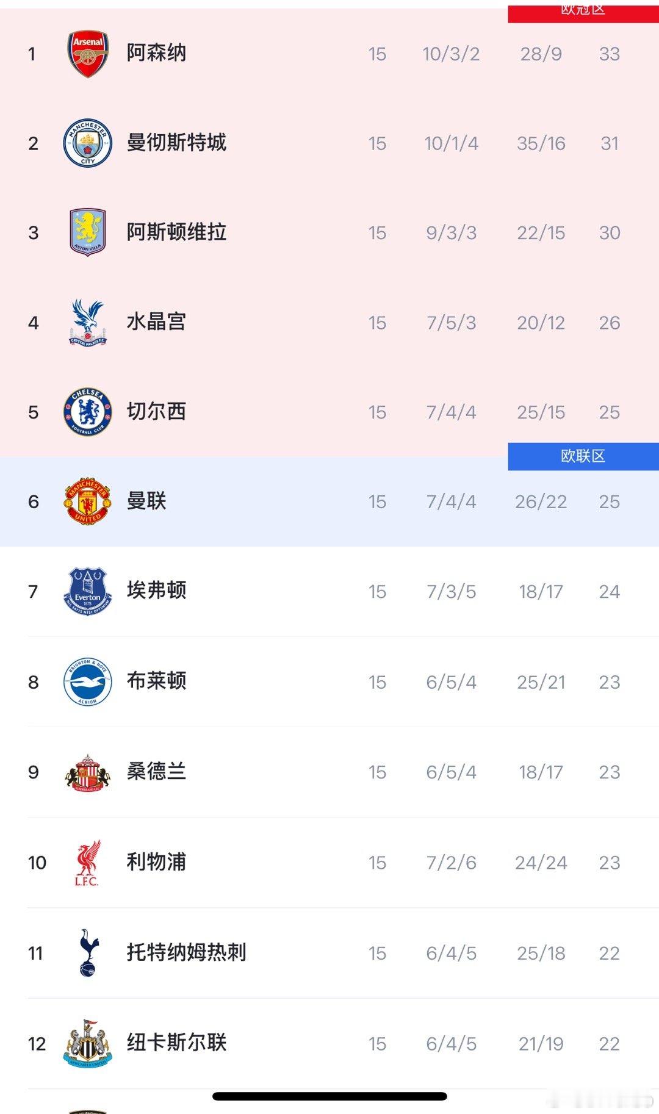Tap the Manchester City club crest
The height and width of the screenshot is (1114, 659).
coord(88,143)
